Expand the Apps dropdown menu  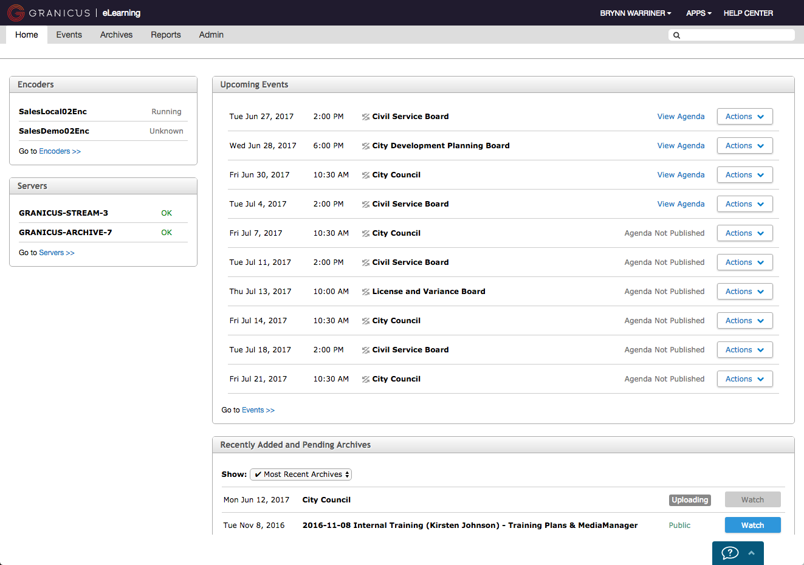[698, 13]
